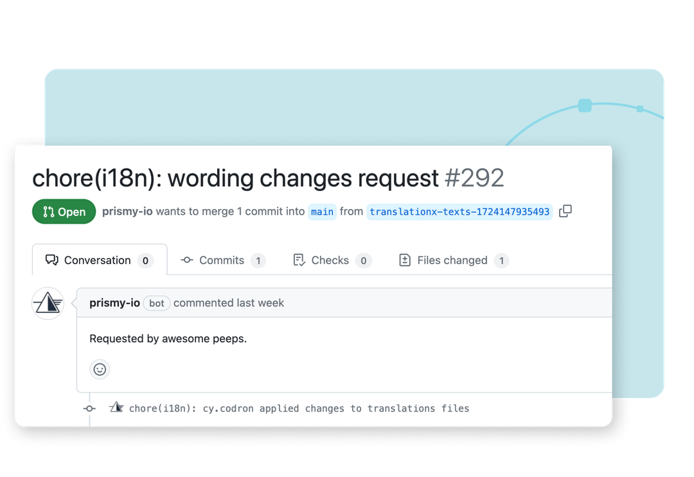Click the prismy-io avatar beside the comment
Image resolution: width=694 pixels, height=477 pixels.
click(x=48, y=303)
